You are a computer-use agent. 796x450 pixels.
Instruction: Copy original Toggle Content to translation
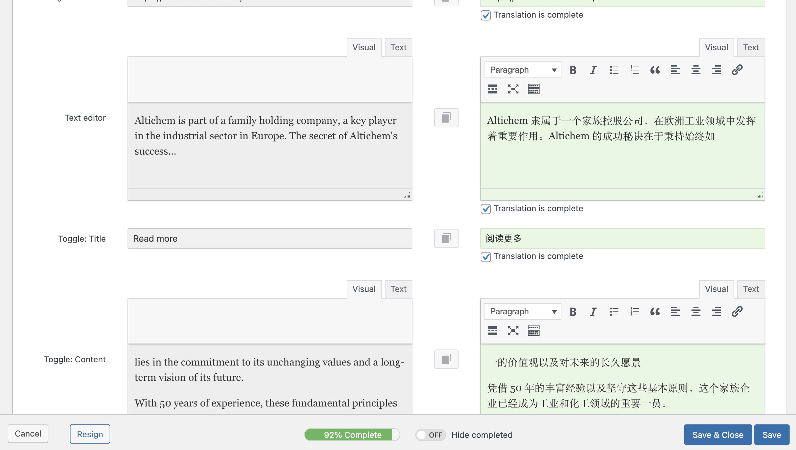pyautogui.click(x=446, y=359)
